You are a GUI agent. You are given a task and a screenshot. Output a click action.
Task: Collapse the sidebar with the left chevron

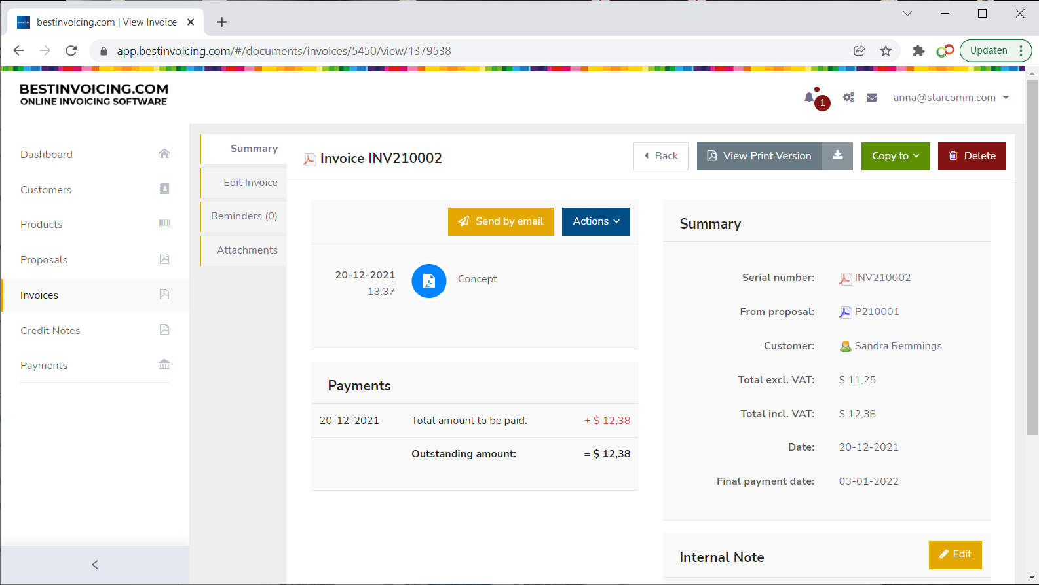tap(95, 565)
